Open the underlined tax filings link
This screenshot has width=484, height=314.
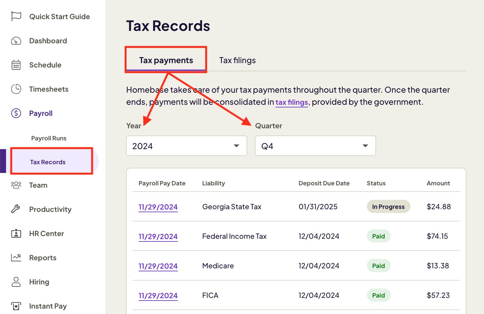[x=292, y=102]
